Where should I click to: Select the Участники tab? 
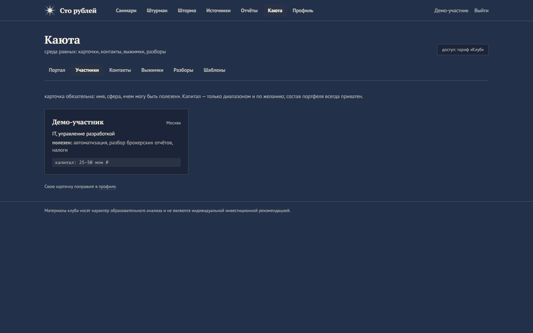tap(87, 70)
